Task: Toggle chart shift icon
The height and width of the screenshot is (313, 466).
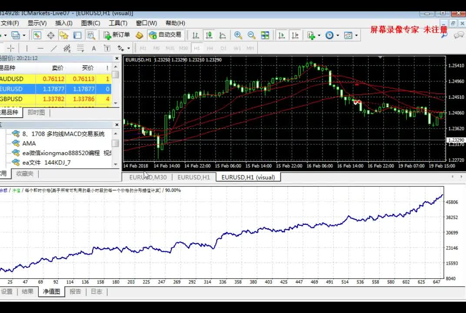Action: pos(295,35)
